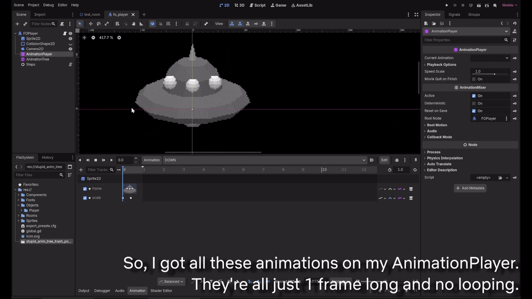Add a new node in the Scene dock
532x299 pixels.
(17, 24)
